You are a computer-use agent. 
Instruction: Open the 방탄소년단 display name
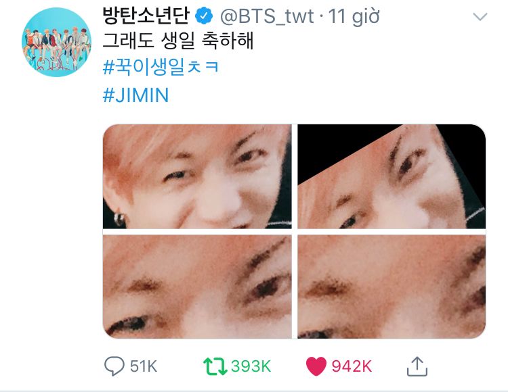pos(146,16)
